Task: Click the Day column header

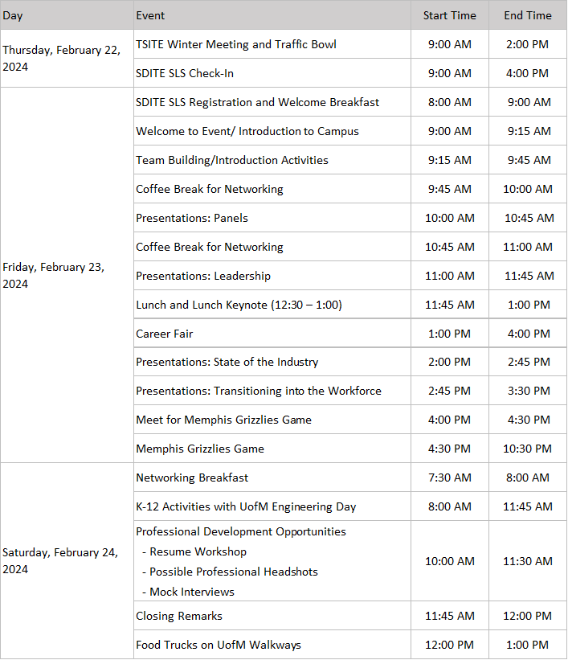Action: 13,15
